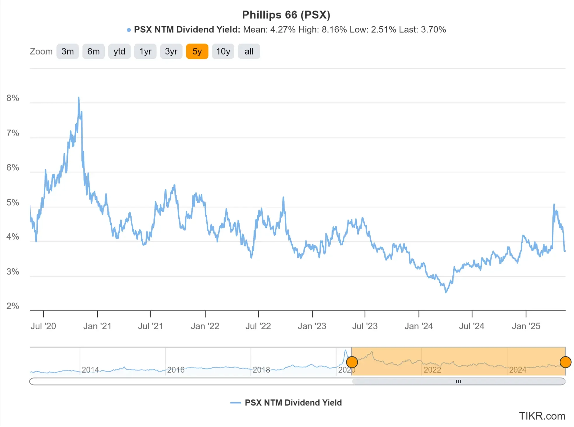Click the Last: 3.70% value
The image size is (574, 427).
point(423,29)
